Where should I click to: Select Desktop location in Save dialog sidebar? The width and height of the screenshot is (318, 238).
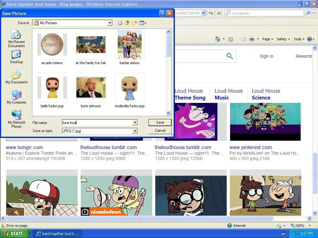coord(16,57)
